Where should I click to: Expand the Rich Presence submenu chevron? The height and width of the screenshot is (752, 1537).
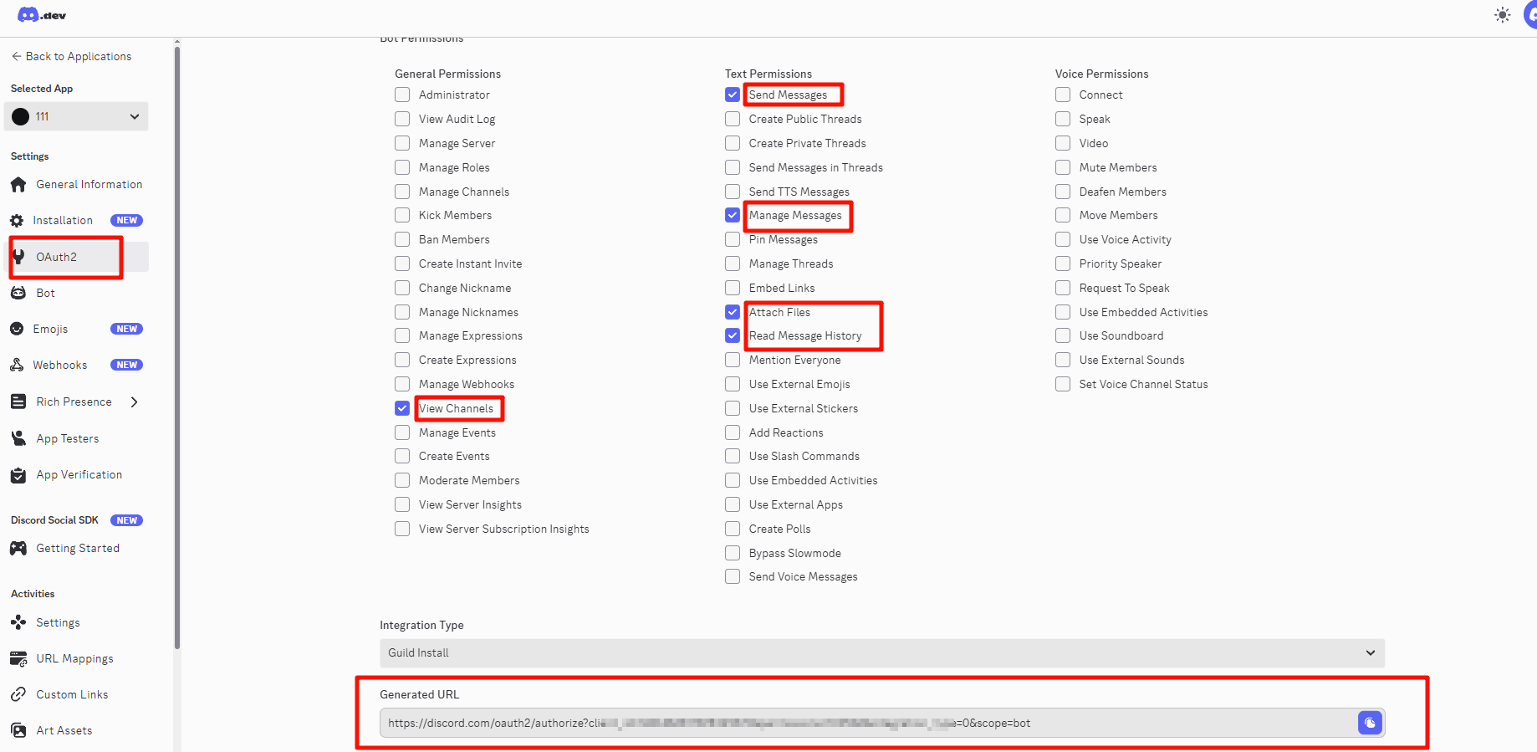(134, 402)
